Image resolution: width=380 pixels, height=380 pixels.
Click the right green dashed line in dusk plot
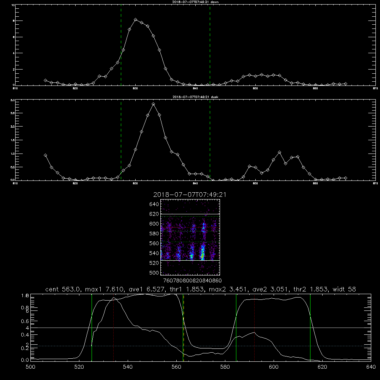[210, 140]
